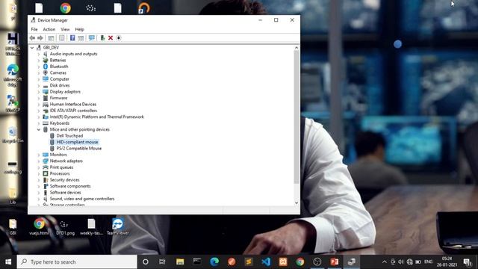Open the Action menu
The image size is (478, 269).
(49, 29)
